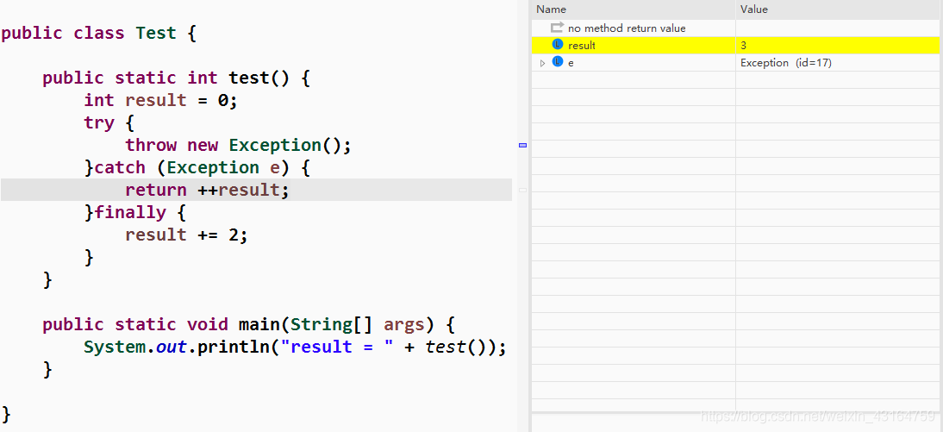
Task: Click the 'result += 2;' statement
Action: [x=186, y=235]
